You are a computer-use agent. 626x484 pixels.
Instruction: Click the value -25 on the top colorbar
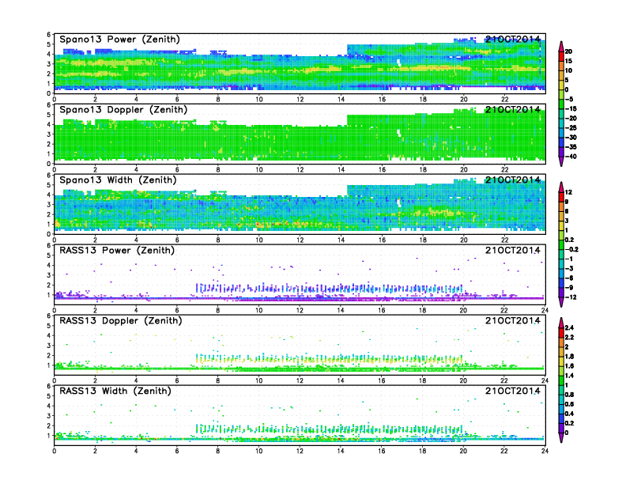(571, 128)
